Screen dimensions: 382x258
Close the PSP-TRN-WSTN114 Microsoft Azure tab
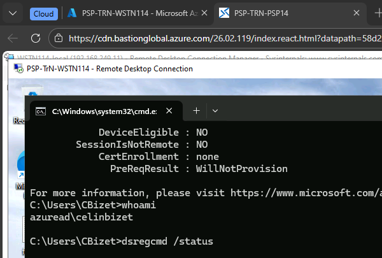(x=204, y=13)
